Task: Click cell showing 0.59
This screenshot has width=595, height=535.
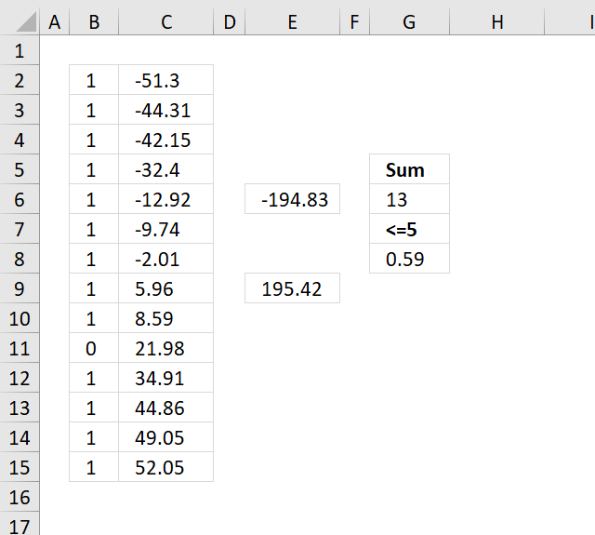Action: (409, 259)
